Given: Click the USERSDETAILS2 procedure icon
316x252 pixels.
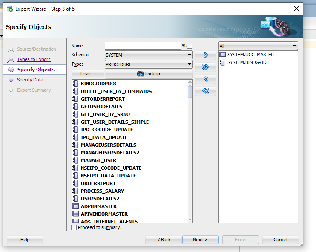Looking at the screenshot, I should (75, 199).
